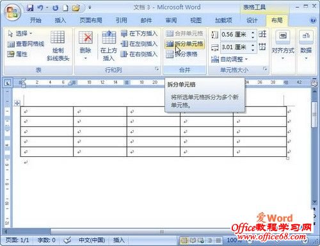The image size is (320, 246).
Task: Open undo history dropdown arrow
Action: tap(47, 8)
